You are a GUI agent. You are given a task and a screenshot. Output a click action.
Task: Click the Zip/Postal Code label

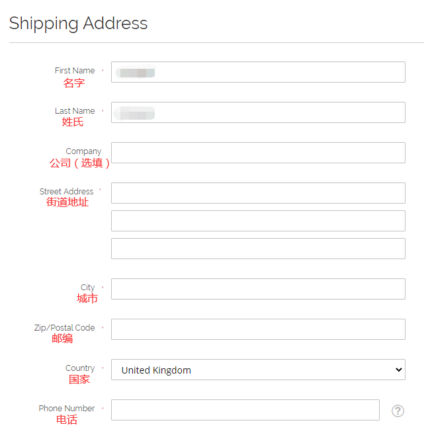tap(64, 328)
